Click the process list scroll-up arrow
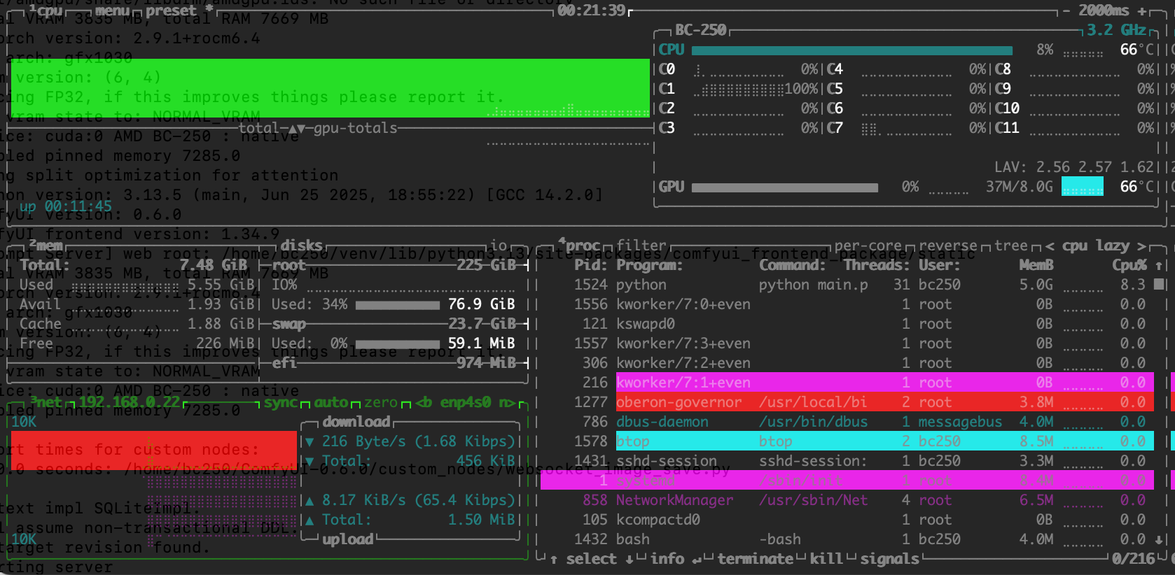The image size is (1175, 575). tap(1159, 265)
